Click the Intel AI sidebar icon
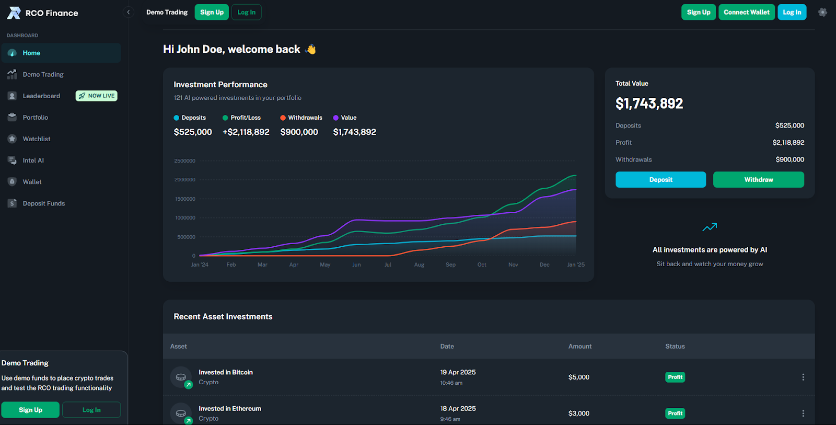The image size is (836, 425). [12, 160]
